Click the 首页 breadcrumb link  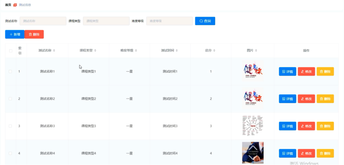(x=8, y=5)
